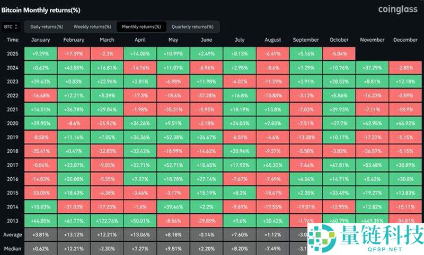The image size is (424, 255).
Task: Select the 2019 row label
Action: tap(12, 138)
